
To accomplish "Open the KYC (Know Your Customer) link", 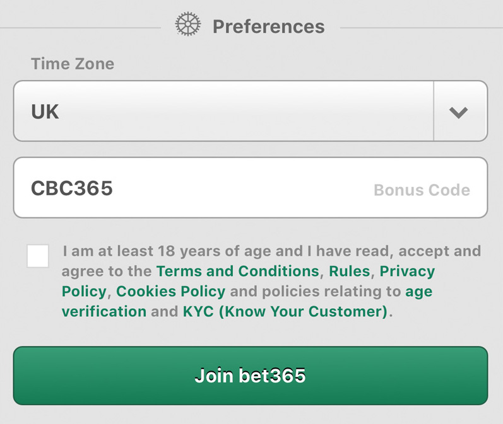I will 285,311.
